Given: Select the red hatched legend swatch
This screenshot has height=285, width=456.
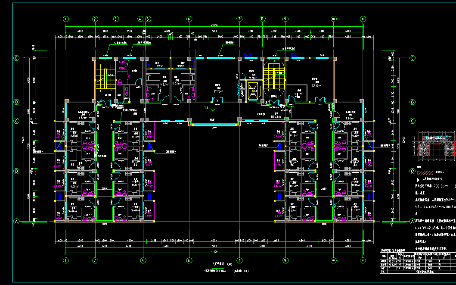Looking at the screenshot, I should [x=425, y=172].
